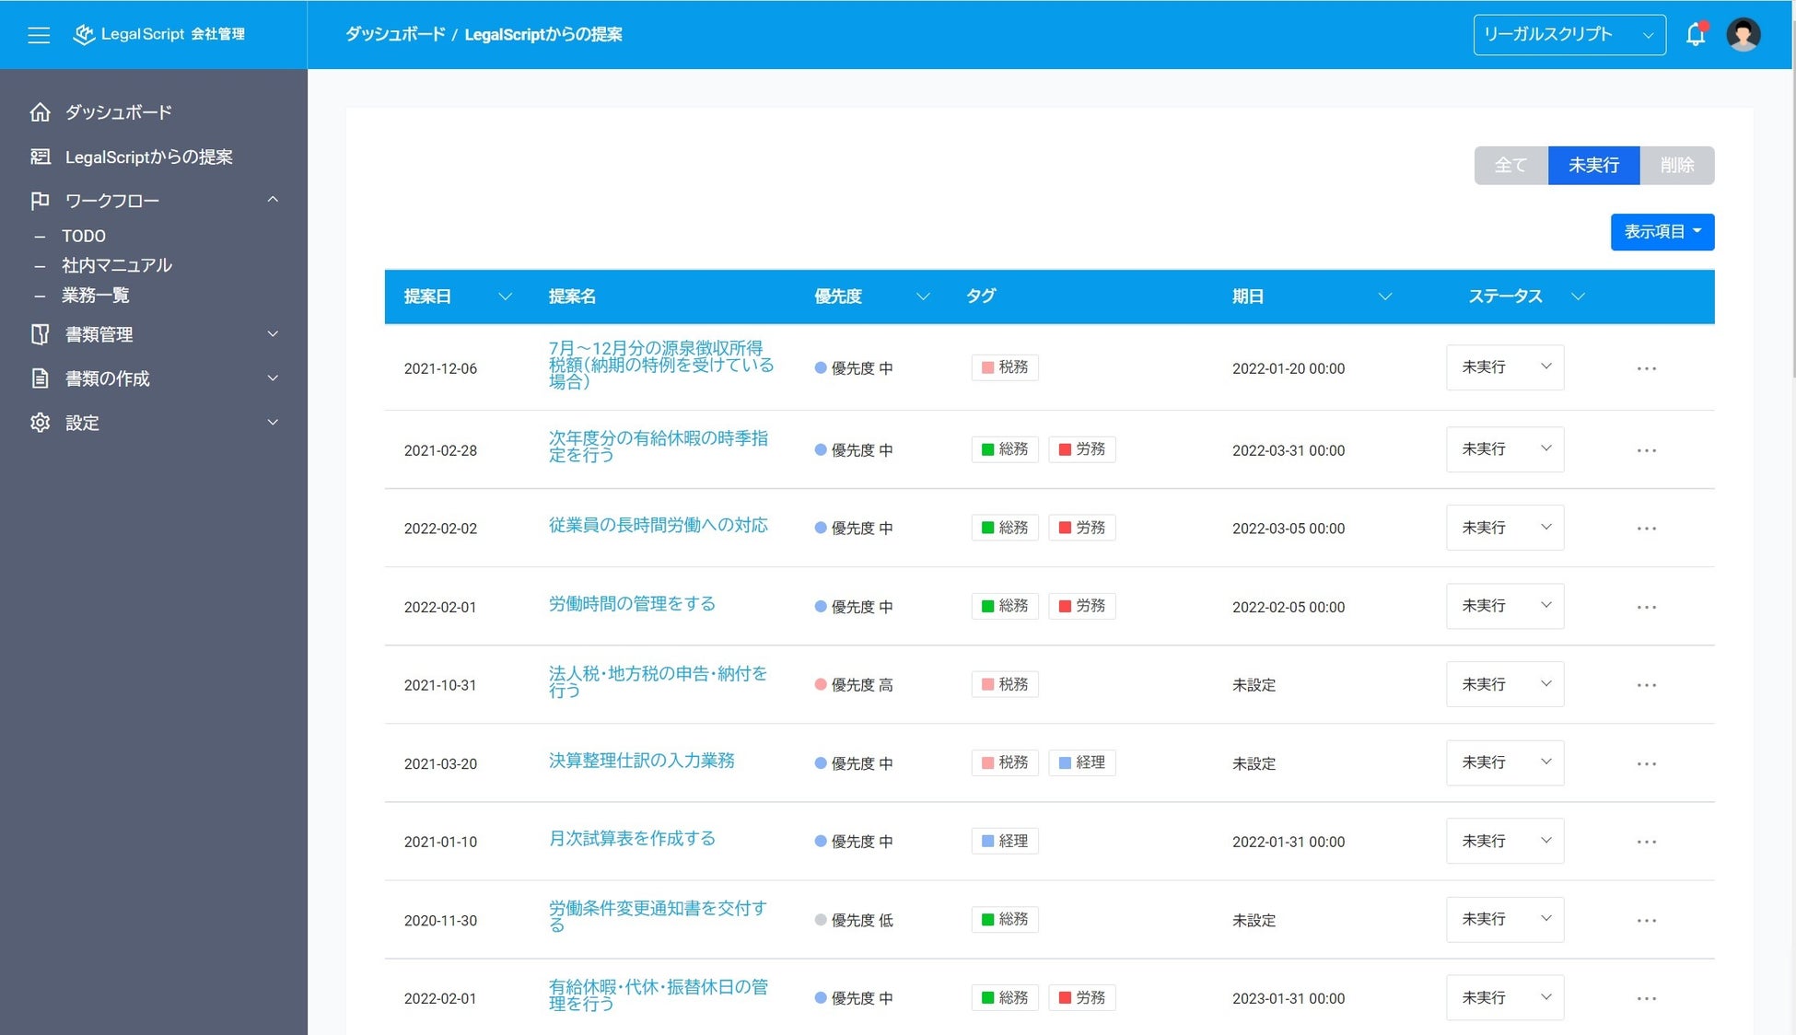Open the 表示項目 dropdown button
The height and width of the screenshot is (1035, 1796).
pyautogui.click(x=1662, y=232)
